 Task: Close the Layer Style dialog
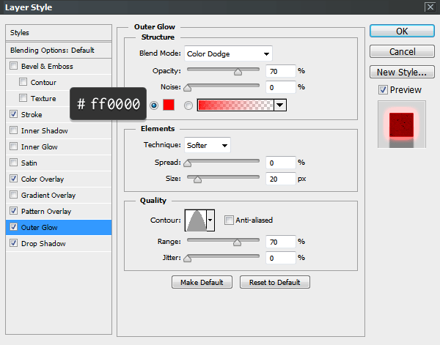pyautogui.click(x=430, y=7)
